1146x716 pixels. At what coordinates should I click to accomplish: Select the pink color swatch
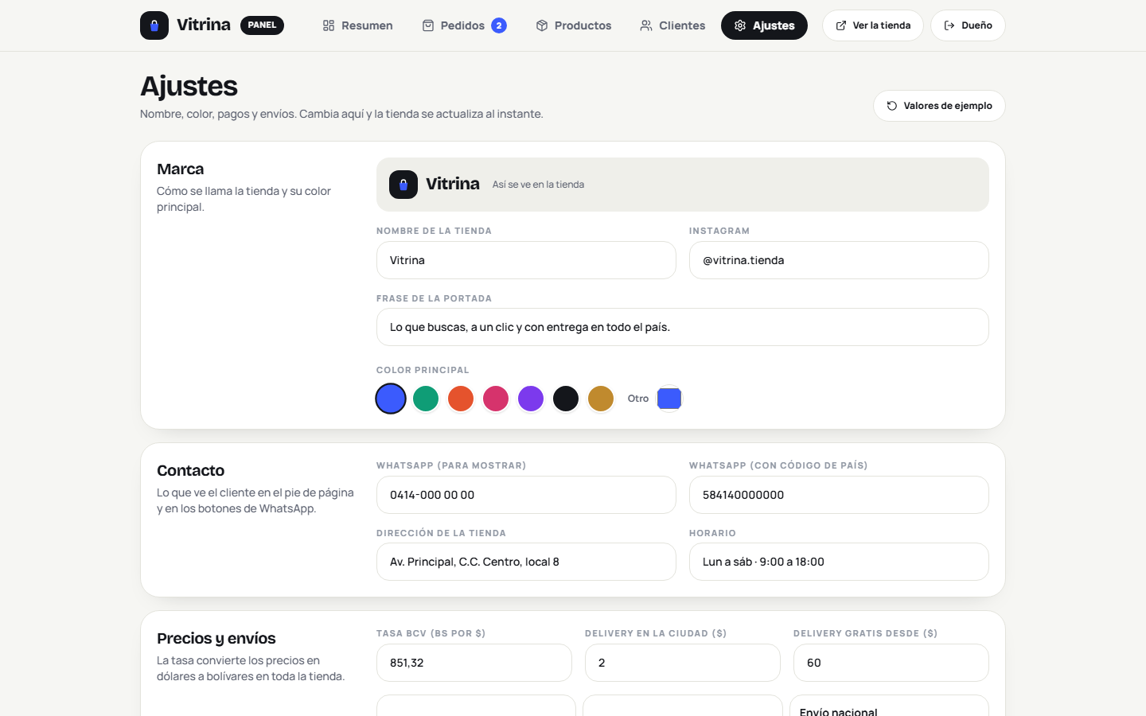tap(496, 399)
